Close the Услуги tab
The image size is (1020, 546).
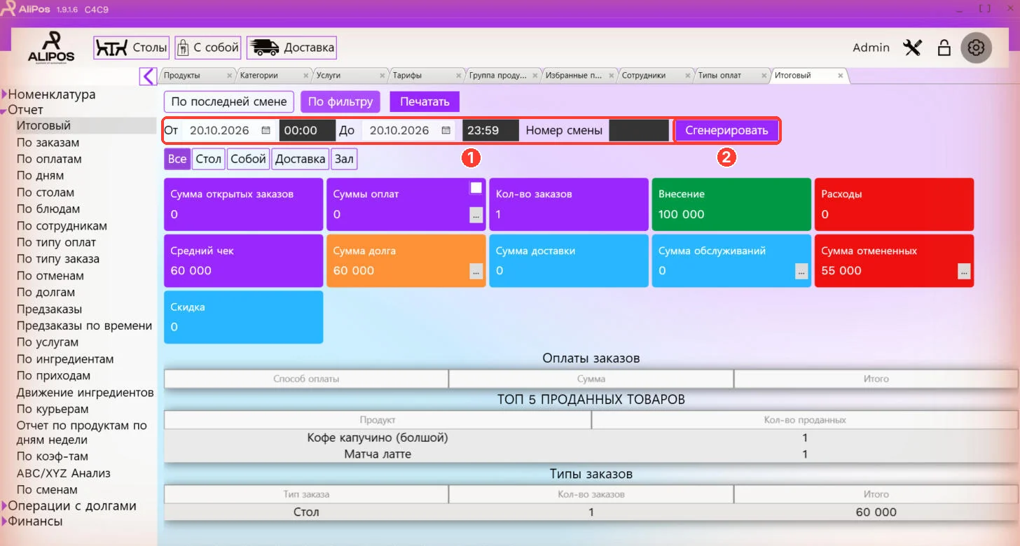[x=382, y=76]
